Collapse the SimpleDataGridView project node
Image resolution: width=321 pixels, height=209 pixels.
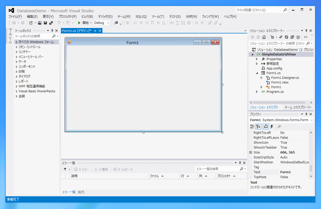[253, 54]
